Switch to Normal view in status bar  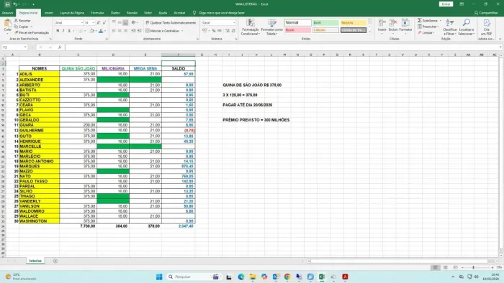(435, 267)
